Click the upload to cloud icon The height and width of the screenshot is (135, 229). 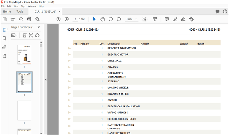(21, 19)
